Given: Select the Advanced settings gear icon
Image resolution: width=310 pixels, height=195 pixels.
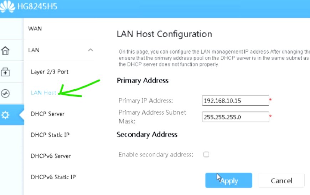Looking at the screenshot, I should [5, 115].
